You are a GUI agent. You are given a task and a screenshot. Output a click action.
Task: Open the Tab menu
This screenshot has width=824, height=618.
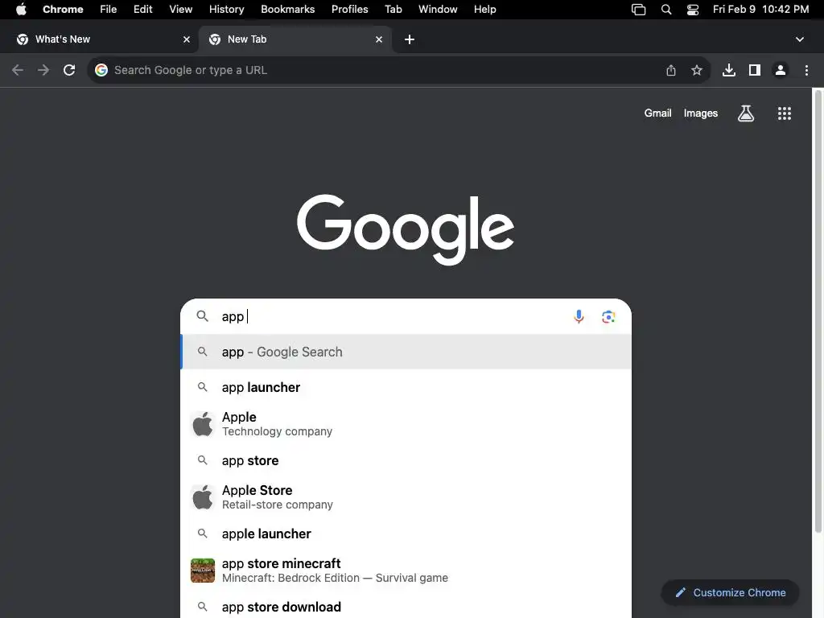(x=393, y=10)
